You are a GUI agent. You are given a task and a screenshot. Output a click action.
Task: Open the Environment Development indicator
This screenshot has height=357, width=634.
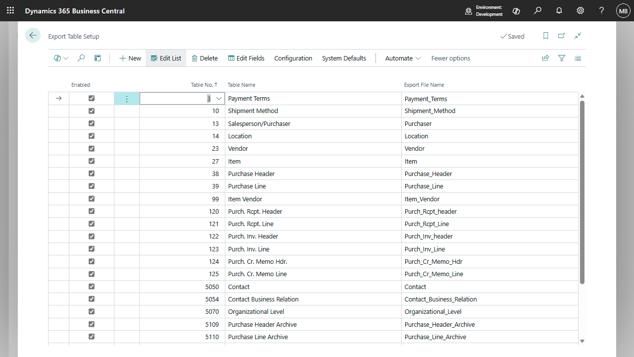(484, 10)
